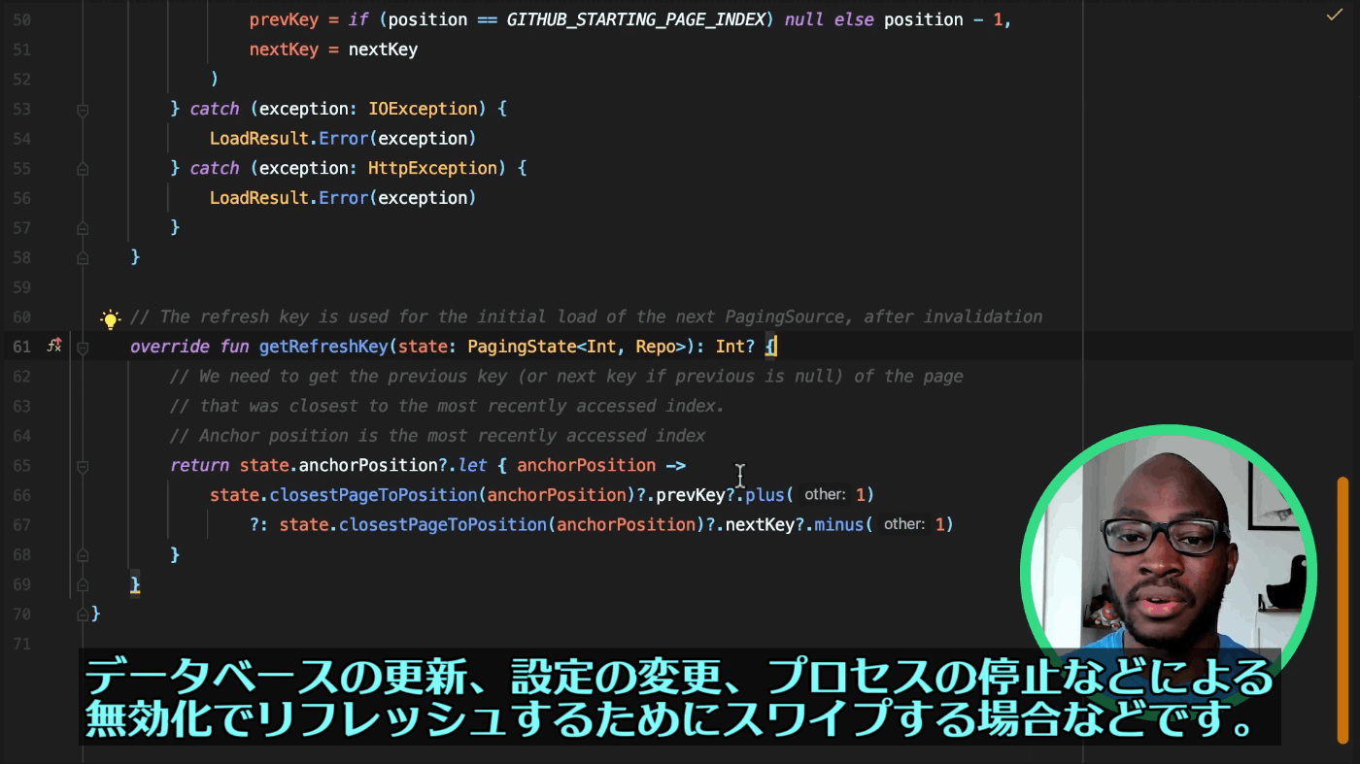This screenshot has width=1360, height=764.
Task: Click the highlighted closing brace on line 69
Action: 135,584
